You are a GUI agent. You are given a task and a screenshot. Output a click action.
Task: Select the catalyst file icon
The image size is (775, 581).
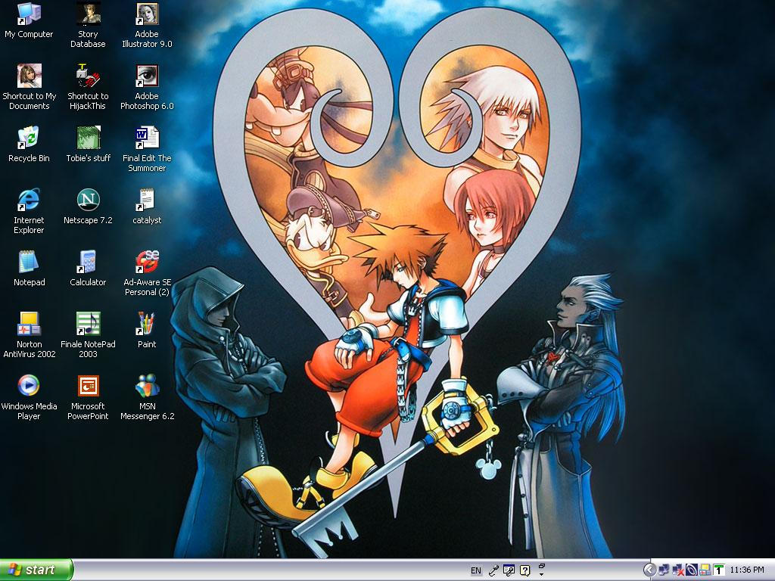pyautogui.click(x=147, y=207)
